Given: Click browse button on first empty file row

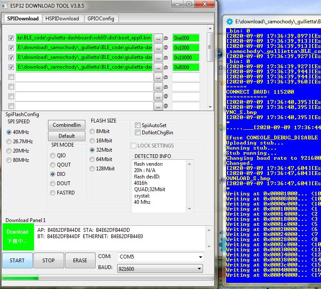Looking at the screenshot, I should pos(158,77).
